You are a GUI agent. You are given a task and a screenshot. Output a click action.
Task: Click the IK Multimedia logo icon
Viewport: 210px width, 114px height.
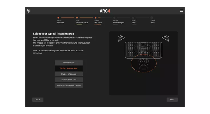[28, 11]
